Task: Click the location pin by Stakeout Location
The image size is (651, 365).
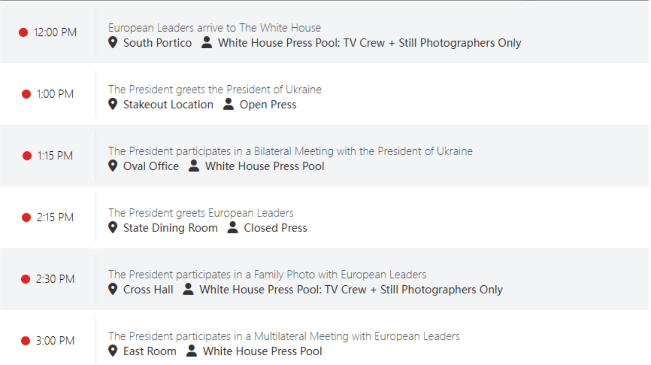Action: [113, 104]
